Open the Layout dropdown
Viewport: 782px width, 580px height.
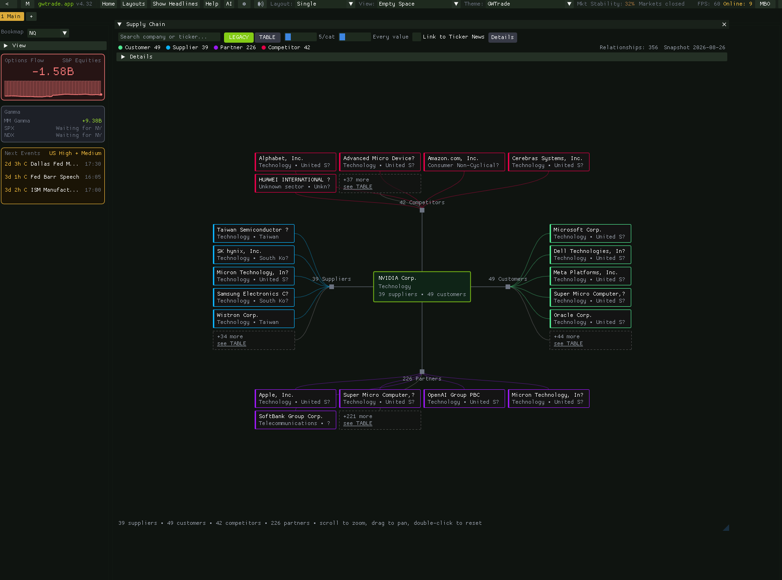325,4
